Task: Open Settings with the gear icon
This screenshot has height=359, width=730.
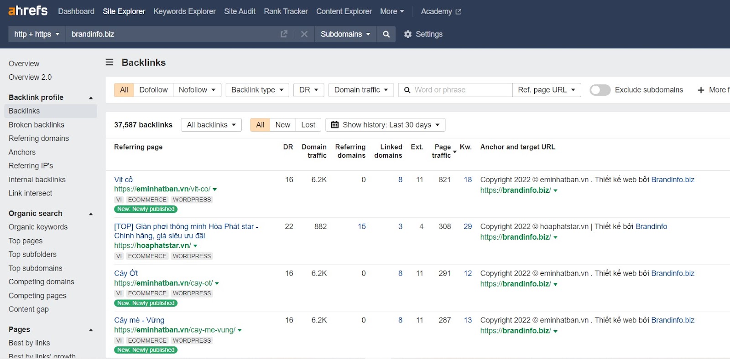Action: 423,34
